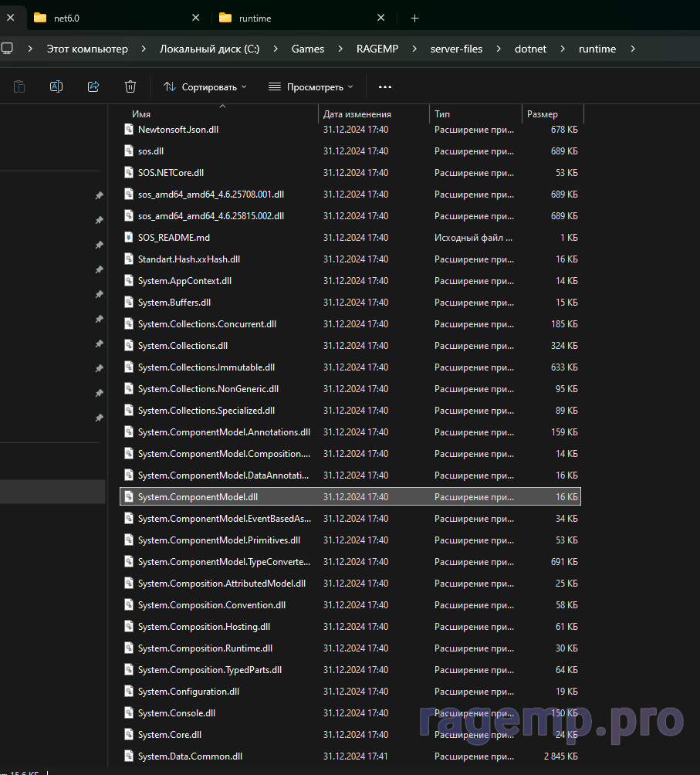Open the Просмотреть view dropdown
The image size is (700, 775).
coord(310,87)
